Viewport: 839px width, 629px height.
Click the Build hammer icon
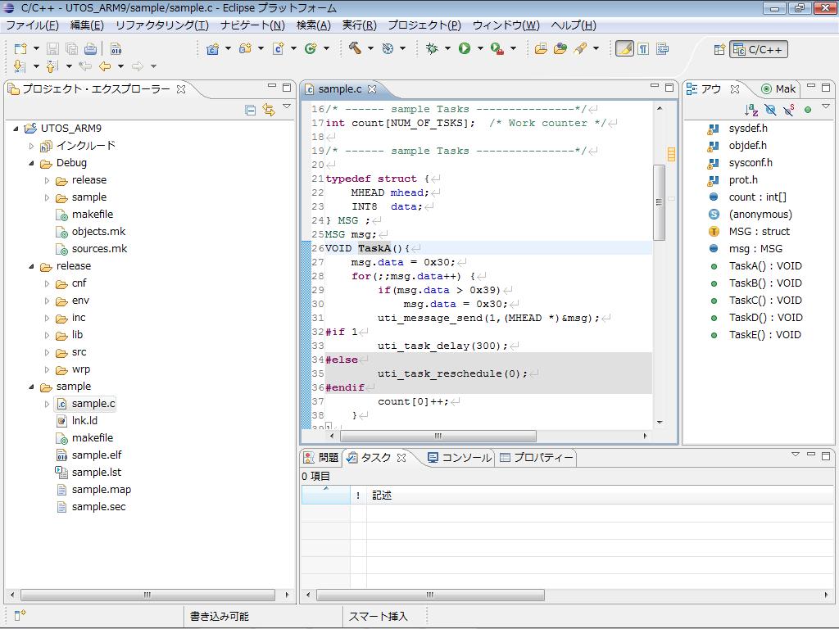355,48
